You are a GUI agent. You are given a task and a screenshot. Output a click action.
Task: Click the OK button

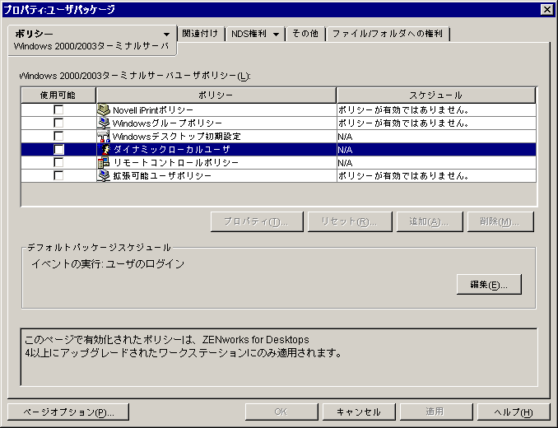pyautogui.click(x=281, y=412)
